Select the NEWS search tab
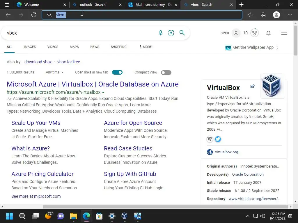This screenshot has width=298, height=223. click(x=95, y=47)
